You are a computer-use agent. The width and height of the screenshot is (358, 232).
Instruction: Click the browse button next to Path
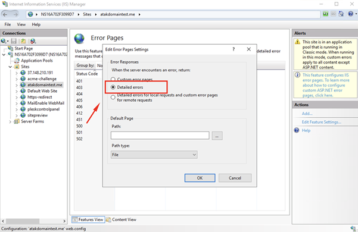click(x=217, y=136)
